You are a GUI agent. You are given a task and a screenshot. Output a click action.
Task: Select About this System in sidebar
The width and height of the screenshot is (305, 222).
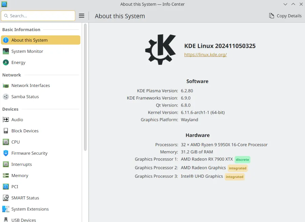(41, 40)
